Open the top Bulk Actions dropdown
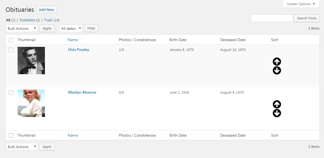This screenshot has width=324, height=158. pos(22,28)
